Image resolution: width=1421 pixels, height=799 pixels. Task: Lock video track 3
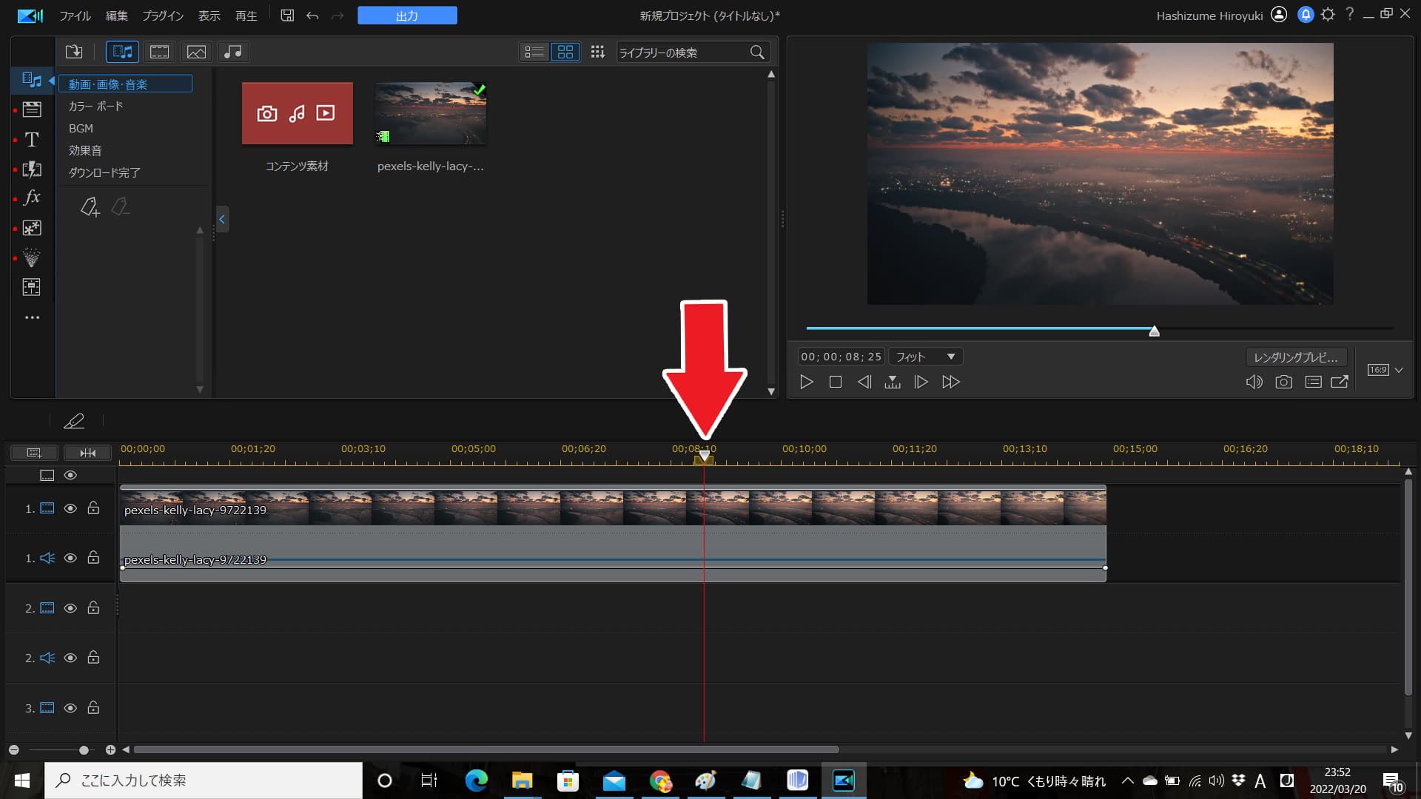click(93, 708)
